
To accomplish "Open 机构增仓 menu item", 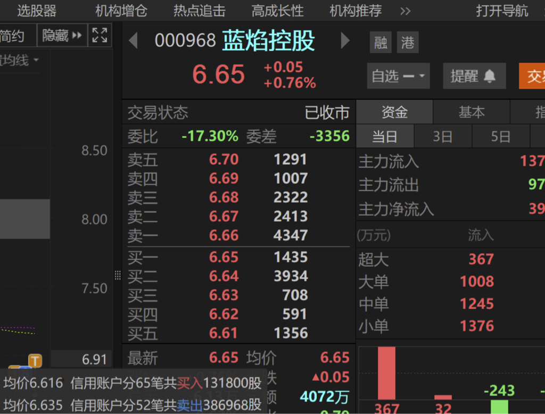I will tap(121, 11).
